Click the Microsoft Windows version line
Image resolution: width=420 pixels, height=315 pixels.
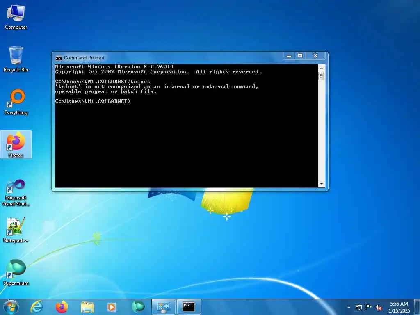click(114, 67)
